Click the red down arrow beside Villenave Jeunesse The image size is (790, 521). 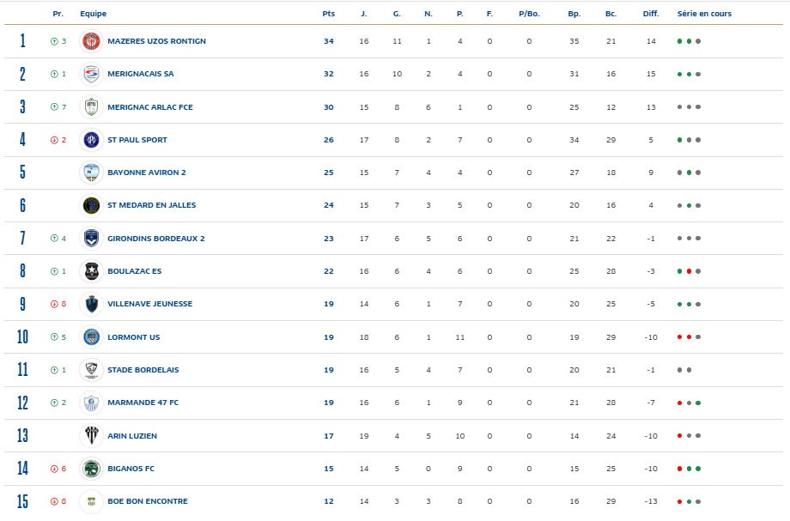pyautogui.click(x=54, y=304)
